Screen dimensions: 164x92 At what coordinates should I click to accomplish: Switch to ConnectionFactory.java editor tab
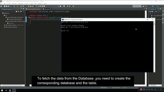(x=33, y=9)
